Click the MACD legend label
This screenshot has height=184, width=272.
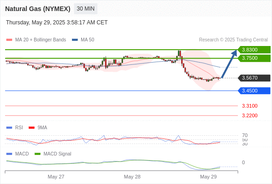pos(22,154)
